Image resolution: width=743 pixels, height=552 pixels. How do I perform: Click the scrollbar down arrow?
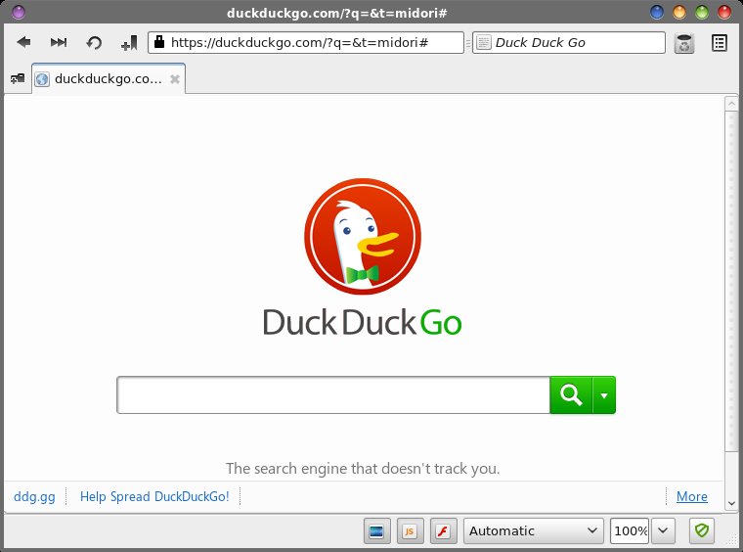click(731, 504)
